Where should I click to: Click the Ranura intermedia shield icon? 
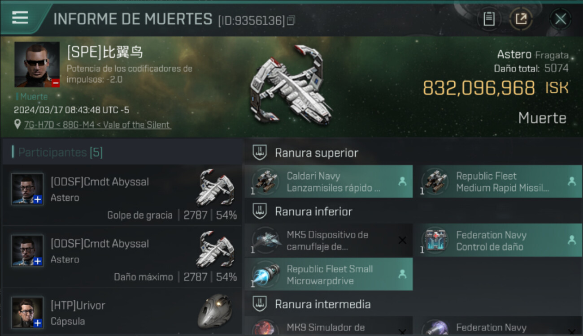point(260,304)
